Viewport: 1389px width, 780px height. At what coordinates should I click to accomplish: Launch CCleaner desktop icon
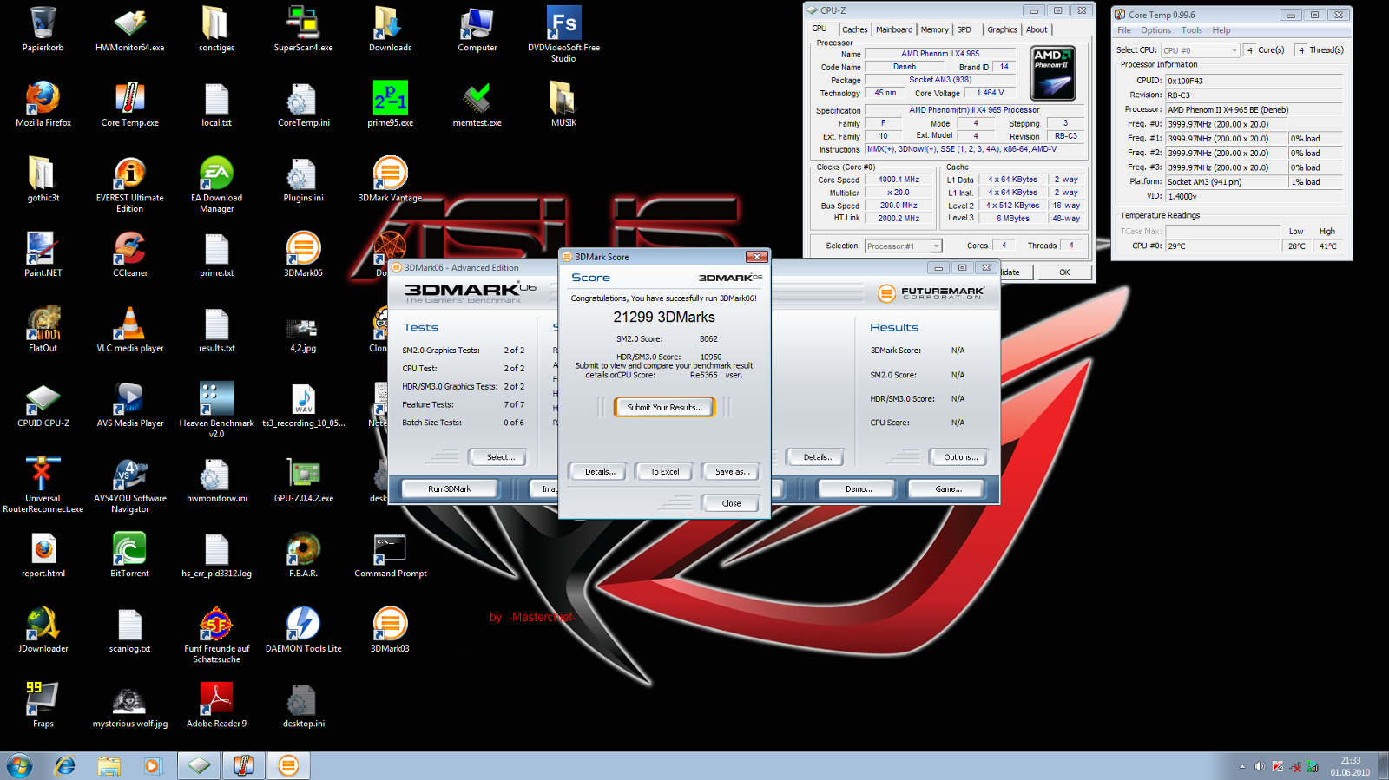pos(129,254)
